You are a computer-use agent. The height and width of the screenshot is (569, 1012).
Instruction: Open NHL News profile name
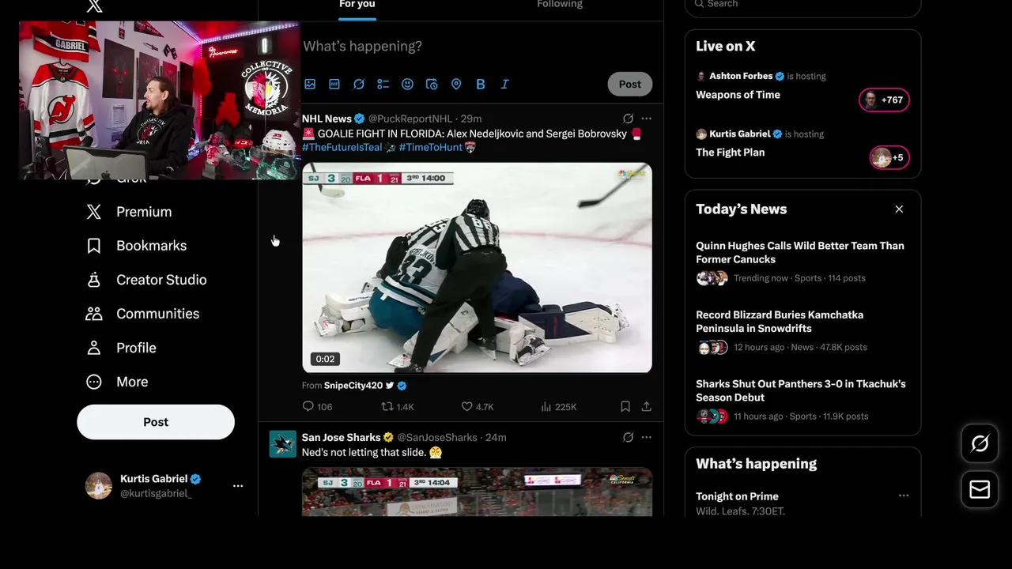(x=327, y=119)
